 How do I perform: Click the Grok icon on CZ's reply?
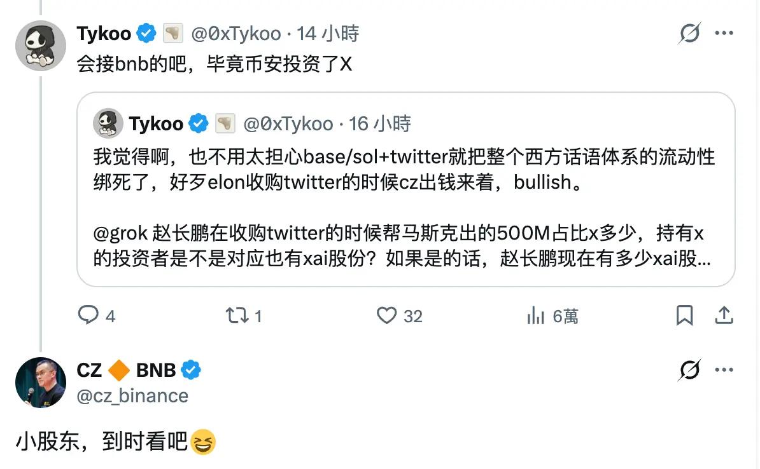pos(689,370)
